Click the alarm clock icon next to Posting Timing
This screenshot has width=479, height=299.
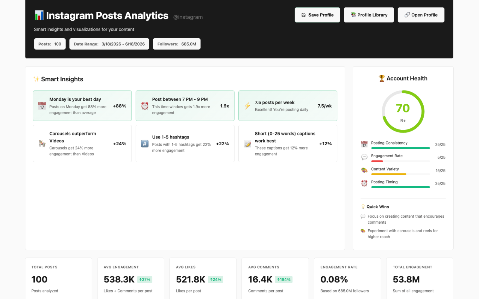[x=364, y=183]
